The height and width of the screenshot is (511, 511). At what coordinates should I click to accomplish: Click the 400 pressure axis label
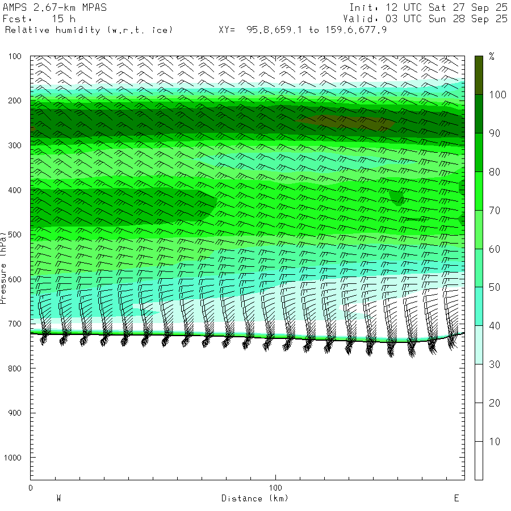click(15, 190)
